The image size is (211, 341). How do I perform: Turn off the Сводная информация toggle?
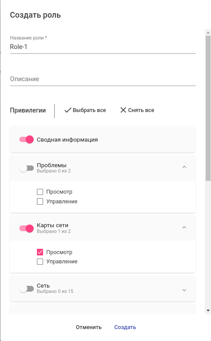pos(26,139)
